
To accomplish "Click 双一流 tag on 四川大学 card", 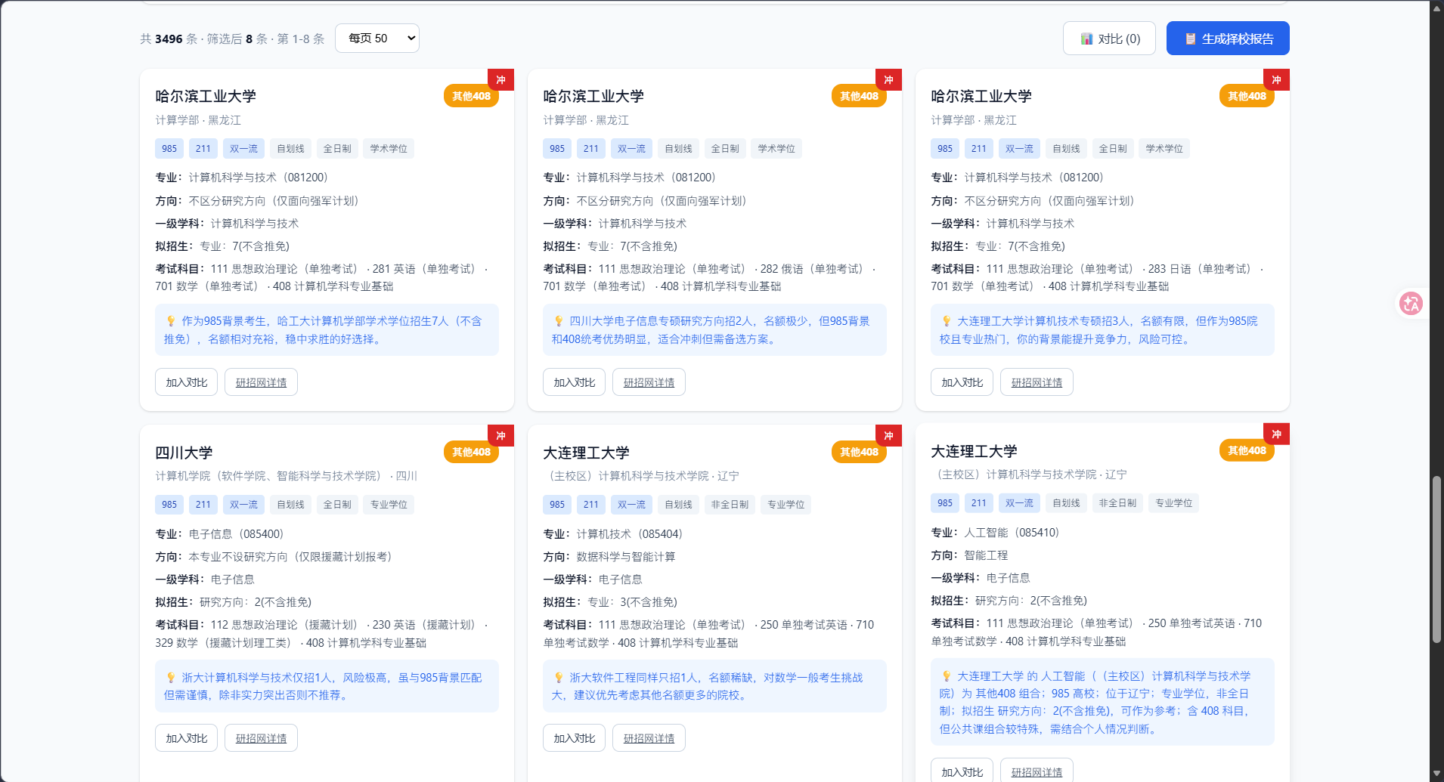I will coord(243,505).
